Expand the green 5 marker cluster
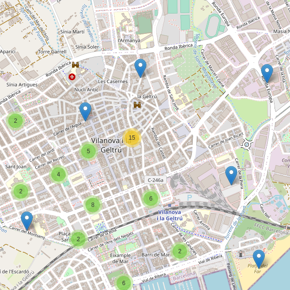290x290 pixels. (88, 151)
